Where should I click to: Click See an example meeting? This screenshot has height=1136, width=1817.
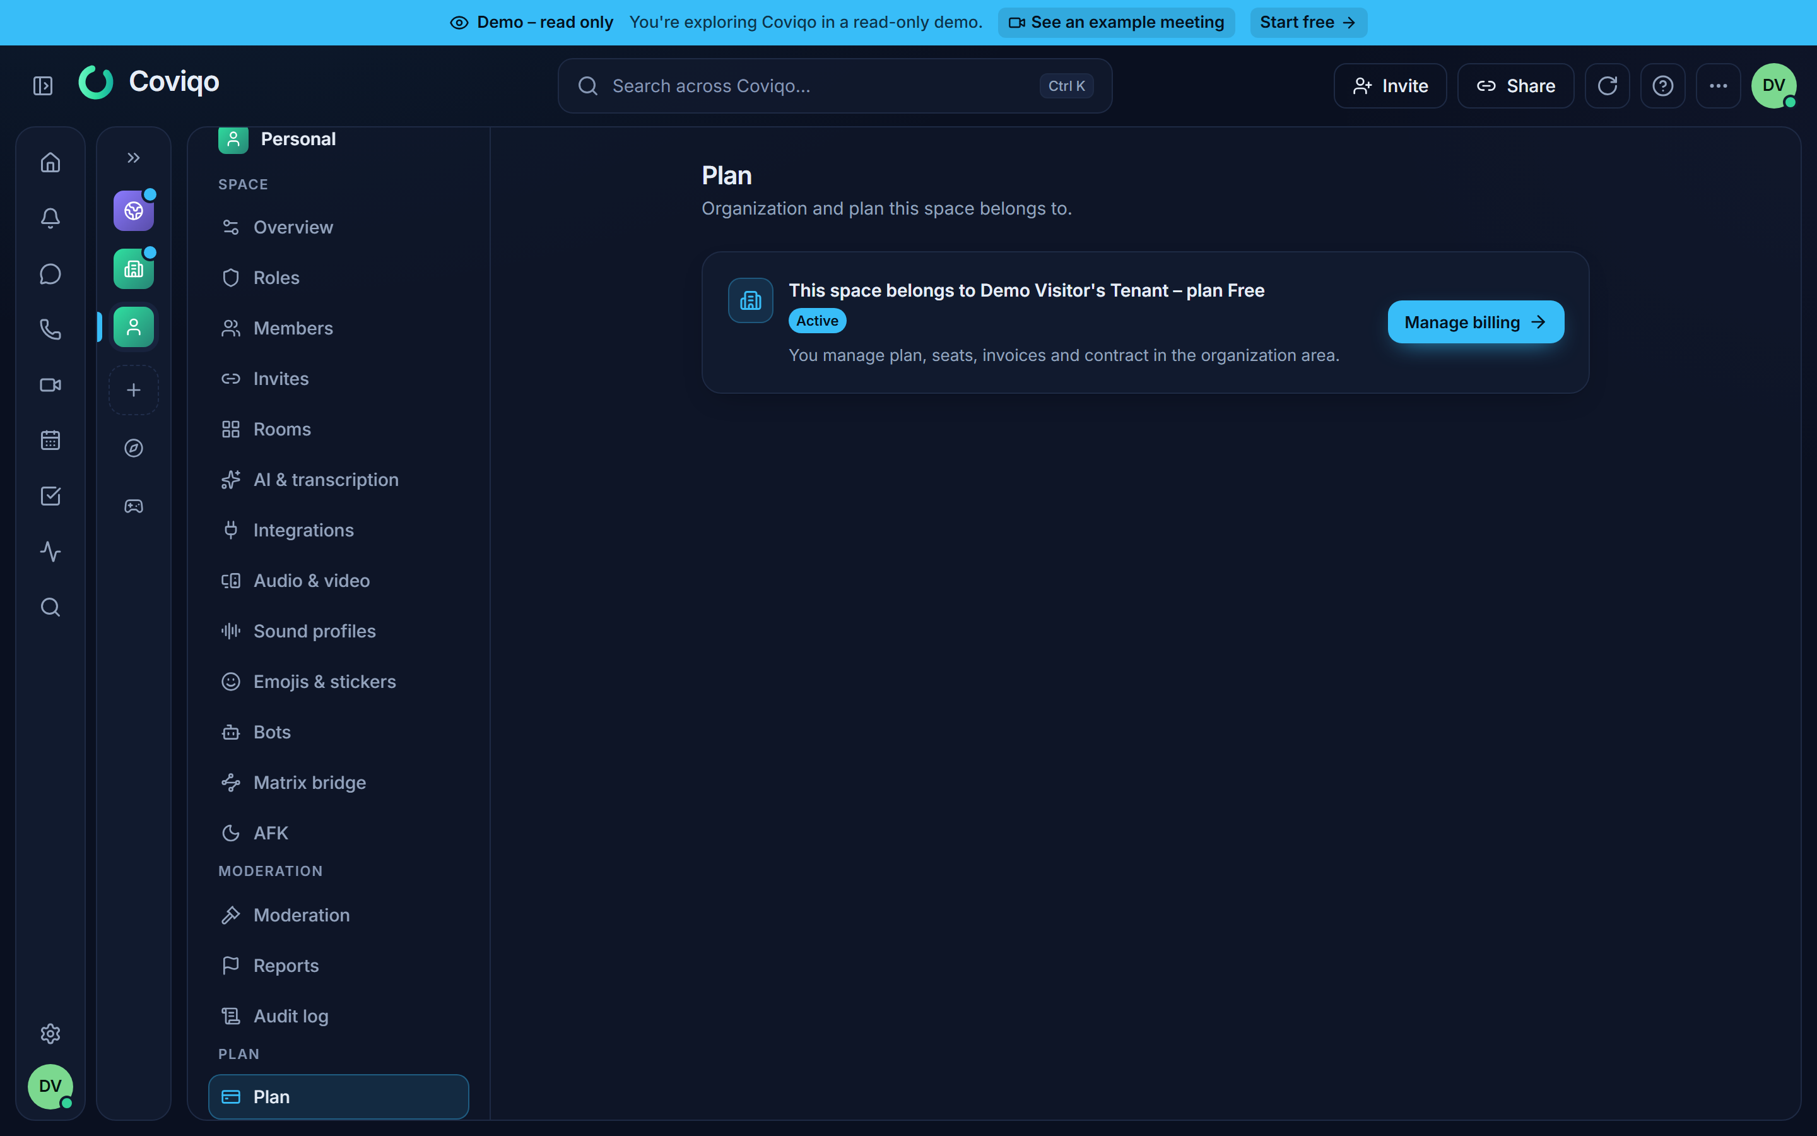pos(1117,23)
